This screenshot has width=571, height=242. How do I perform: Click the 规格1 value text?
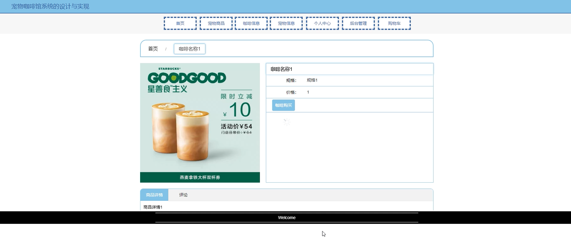coord(312,80)
